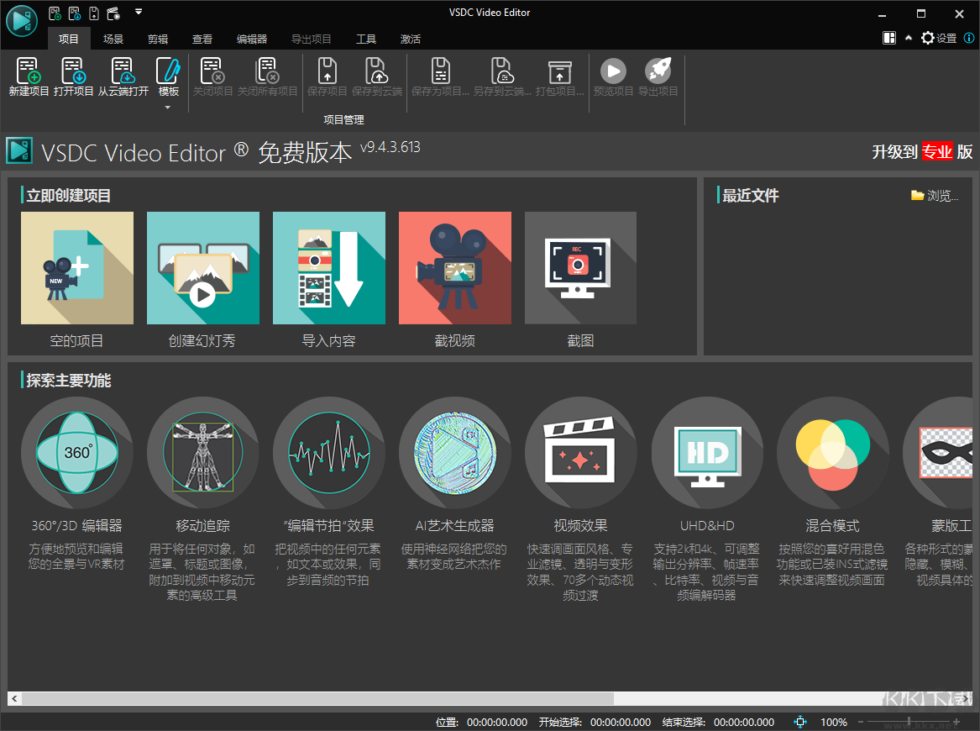Open the quick access toolbar dropdown
This screenshot has width=980, height=731.
coord(139,13)
